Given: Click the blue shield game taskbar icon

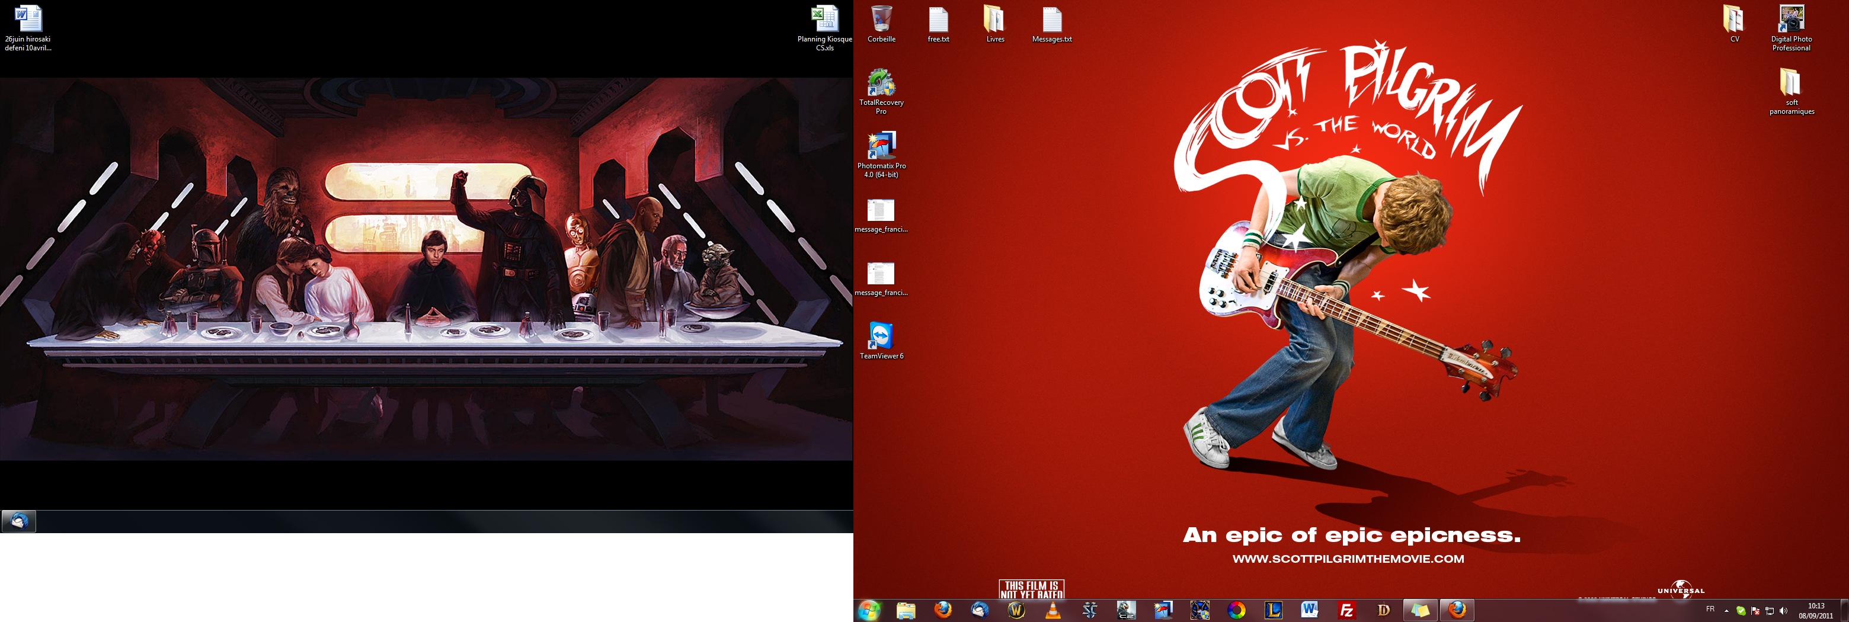Looking at the screenshot, I should pyautogui.click(x=1199, y=611).
